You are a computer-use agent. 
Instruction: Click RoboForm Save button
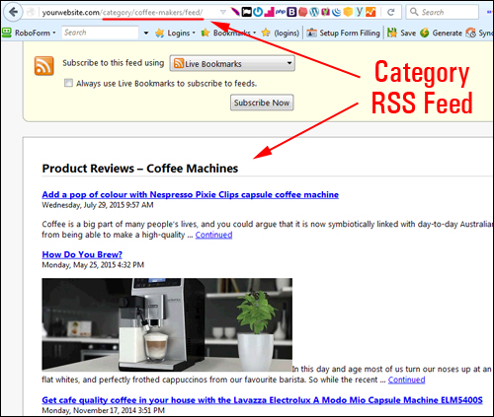coord(401,33)
